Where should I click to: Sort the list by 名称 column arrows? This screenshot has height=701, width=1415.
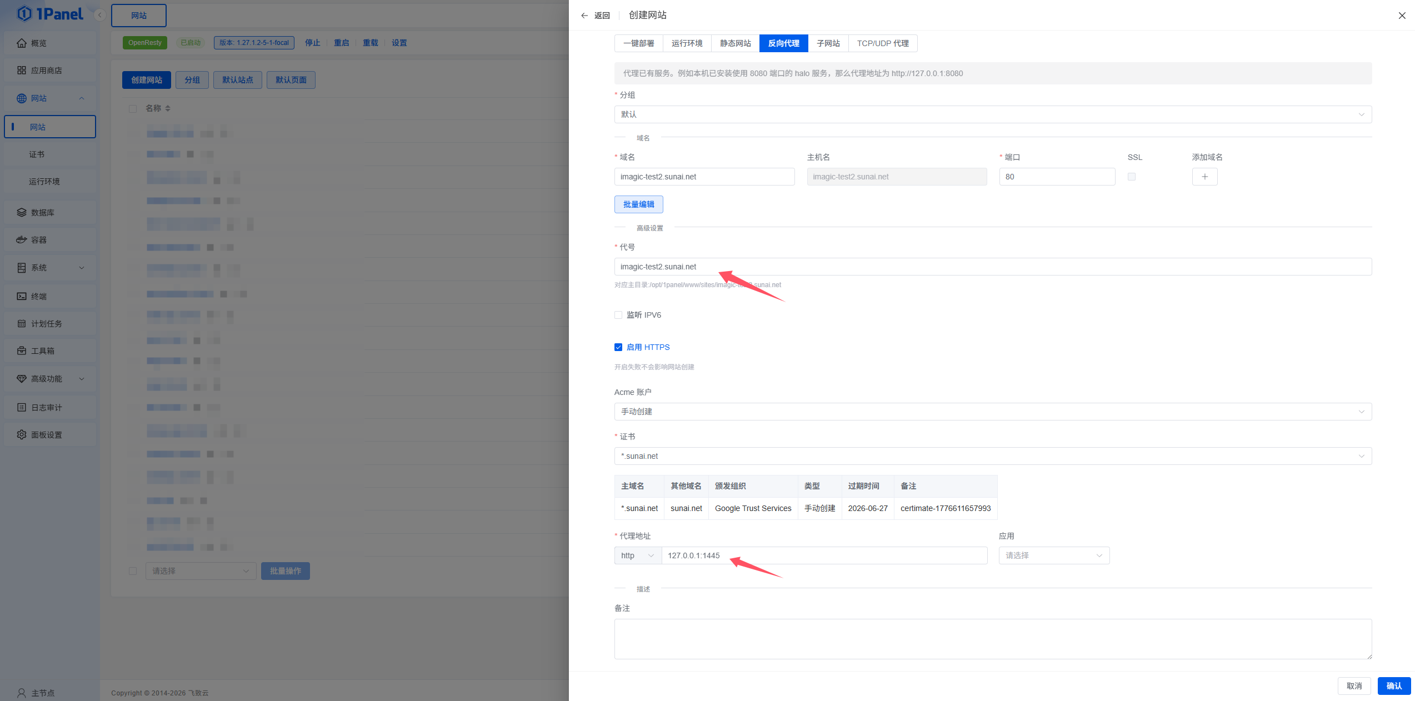click(168, 108)
